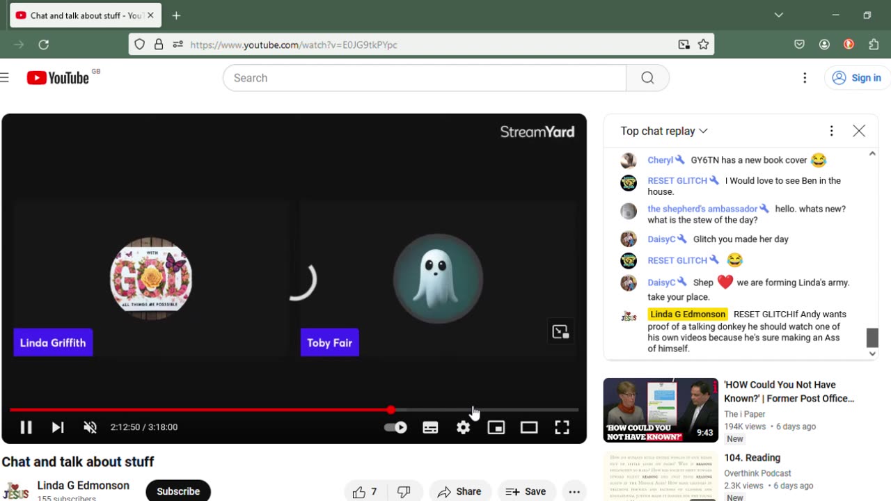Viewport: 891px width, 501px height.
Task: Click the Linda G Edmonson channel avatar
Action: click(16, 491)
